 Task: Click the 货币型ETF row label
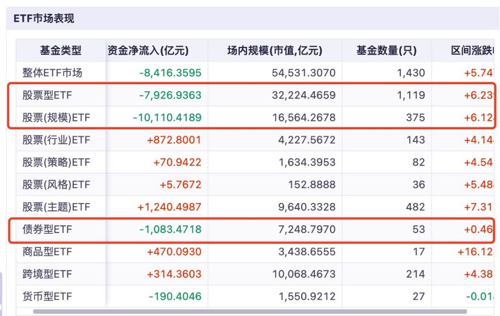[x=47, y=296]
